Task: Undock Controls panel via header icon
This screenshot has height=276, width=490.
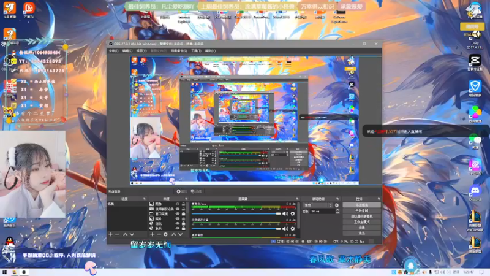Action: pos(379,199)
